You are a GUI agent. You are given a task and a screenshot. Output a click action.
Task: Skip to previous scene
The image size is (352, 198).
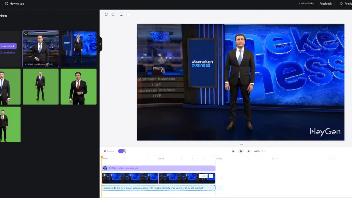click(233, 151)
